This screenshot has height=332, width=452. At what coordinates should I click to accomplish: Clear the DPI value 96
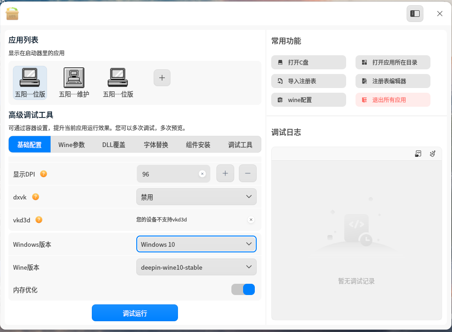[202, 174]
